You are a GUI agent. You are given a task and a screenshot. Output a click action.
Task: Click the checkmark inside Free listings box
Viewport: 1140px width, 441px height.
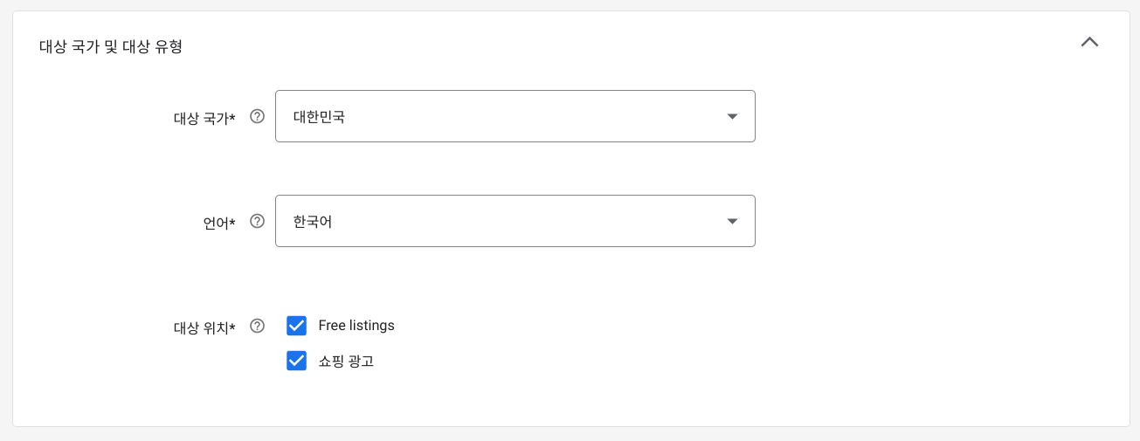297,326
